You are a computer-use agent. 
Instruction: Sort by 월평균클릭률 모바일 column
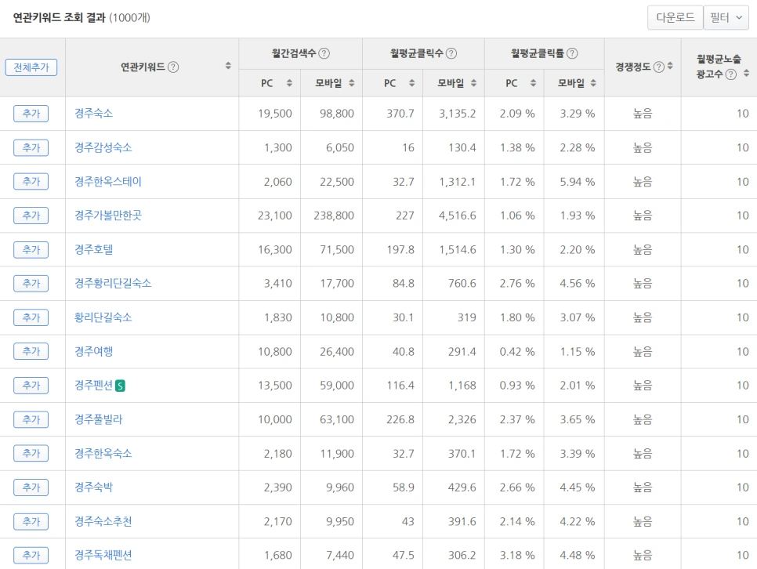click(x=593, y=83)
